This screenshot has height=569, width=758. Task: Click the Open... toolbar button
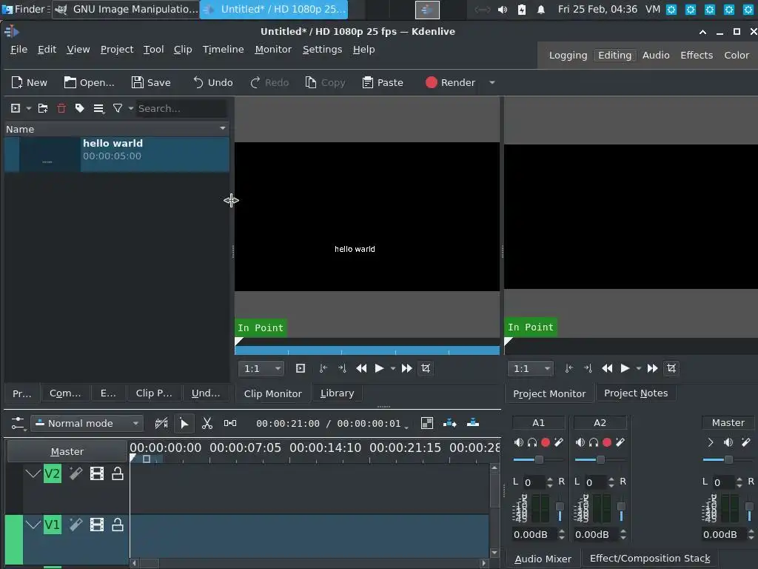point(90,83)
